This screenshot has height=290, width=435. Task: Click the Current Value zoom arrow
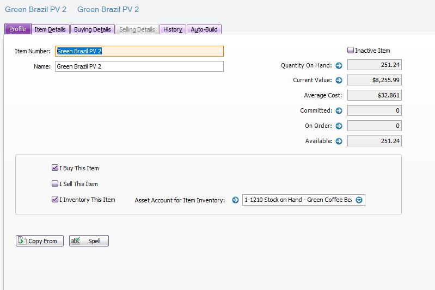coord(338,81)
